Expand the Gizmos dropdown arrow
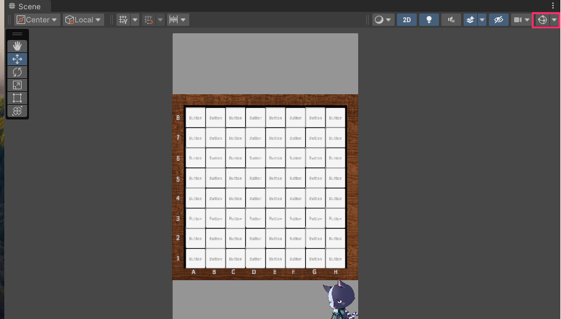Screen dimensions: 561x319 [554, 20]
